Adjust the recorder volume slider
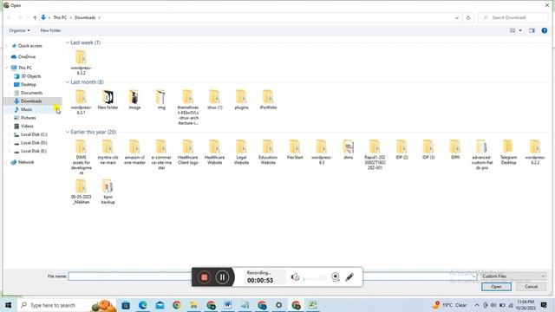 315,278
